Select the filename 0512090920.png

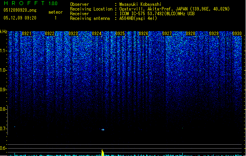point(20,10)
